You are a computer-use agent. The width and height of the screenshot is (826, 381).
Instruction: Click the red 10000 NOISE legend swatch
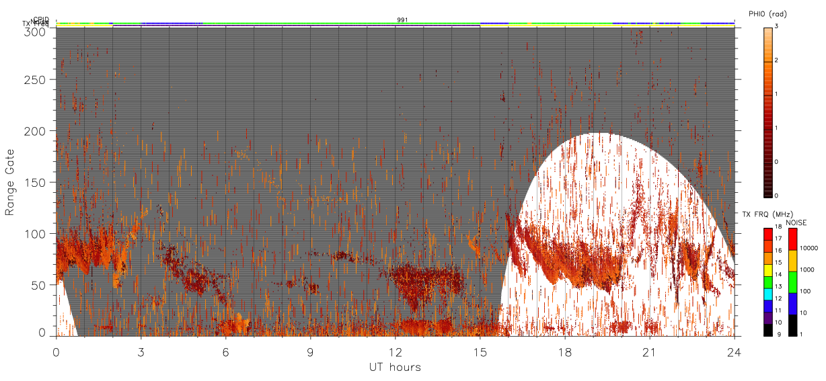pyautogui.click(x=793, y=239)
